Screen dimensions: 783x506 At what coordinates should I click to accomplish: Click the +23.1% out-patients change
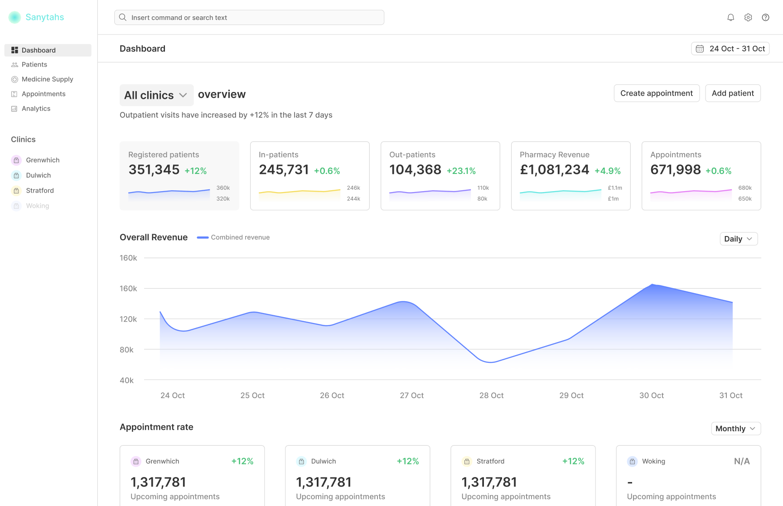pyautogui.click(x=461, y=171)
